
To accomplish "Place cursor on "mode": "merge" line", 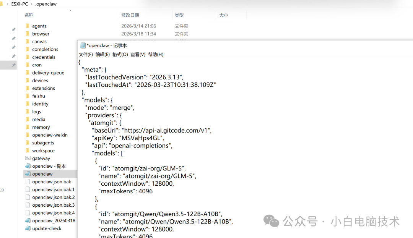I will [x=110, y=108].
